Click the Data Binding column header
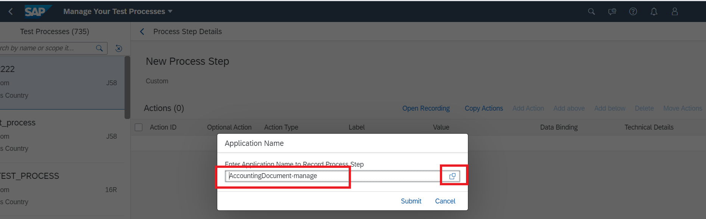This screenshot has width=706, height=219. (x=559, y=127)
